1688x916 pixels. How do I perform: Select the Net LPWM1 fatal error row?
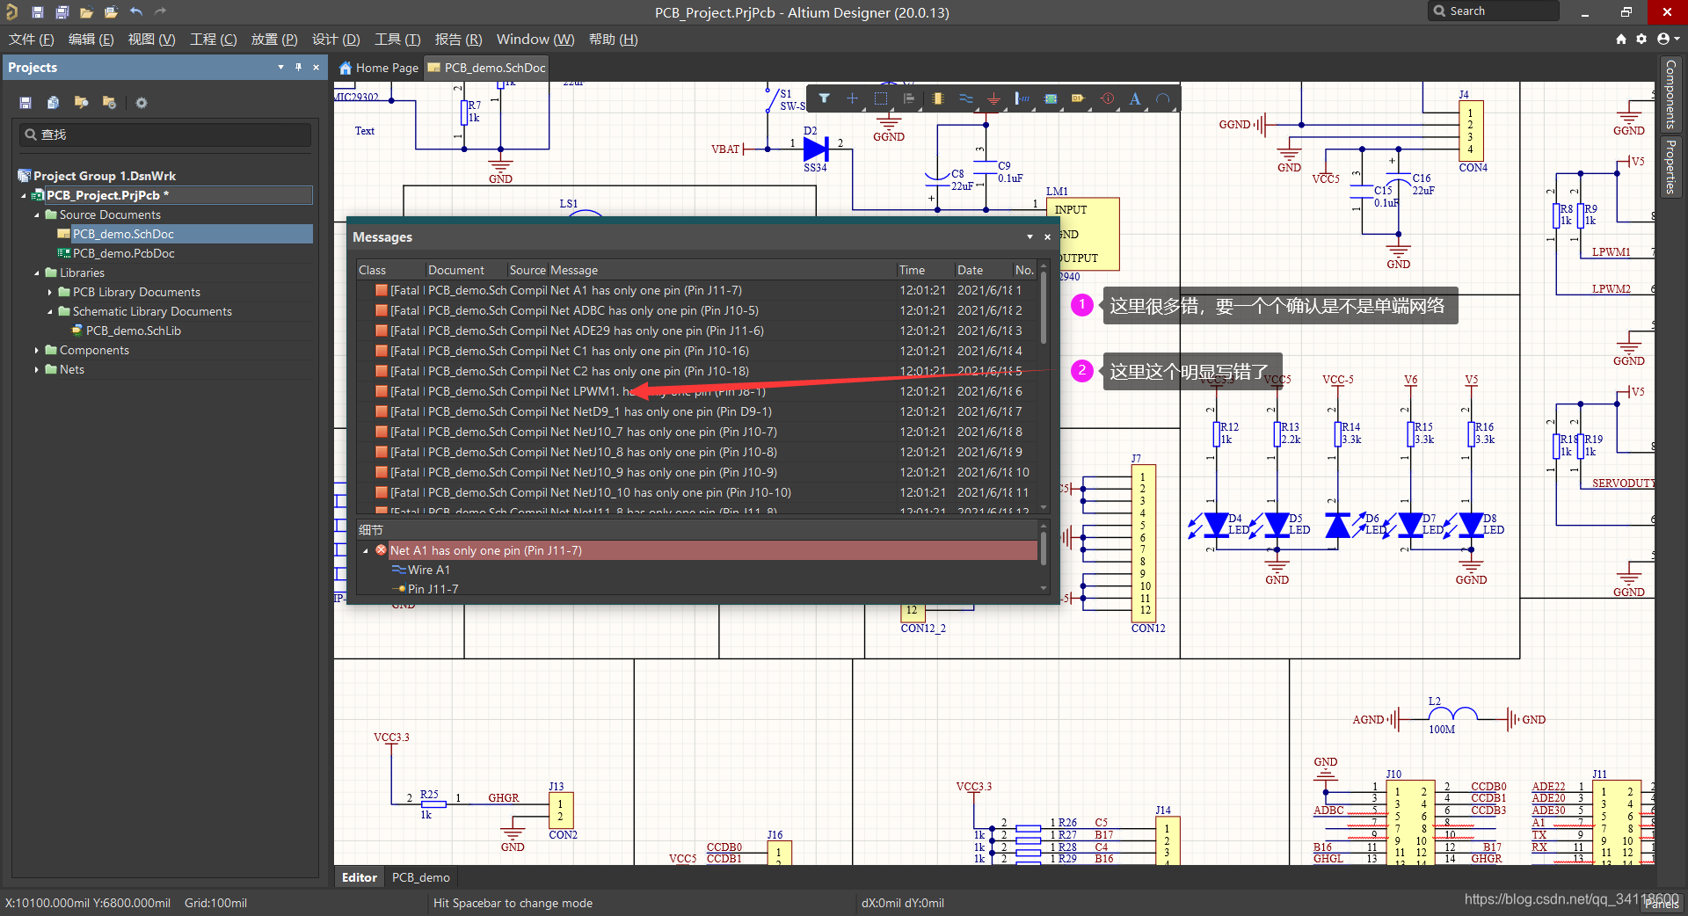point(699,391)
